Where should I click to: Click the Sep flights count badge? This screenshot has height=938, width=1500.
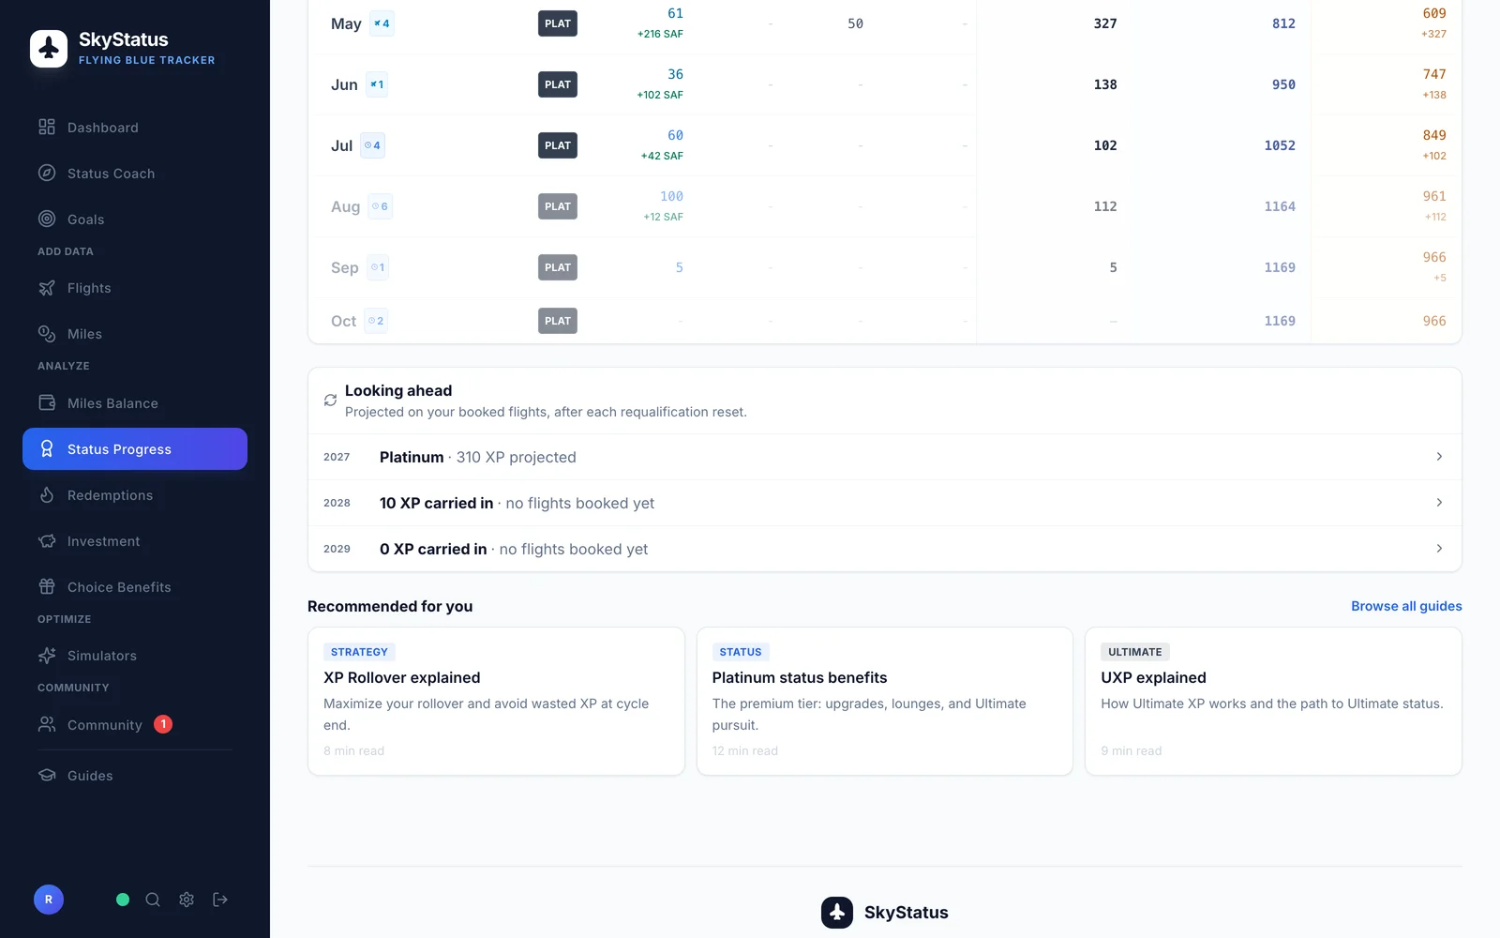(x=378, y=267)
